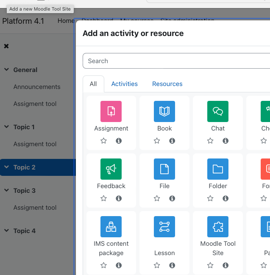Click the IMS content package label
270x275 pixels.
coord(111,248)
